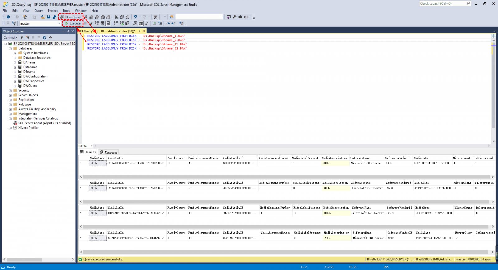Collapse the Databases folder node
The image size is (498, 270).
coord(10,49)
